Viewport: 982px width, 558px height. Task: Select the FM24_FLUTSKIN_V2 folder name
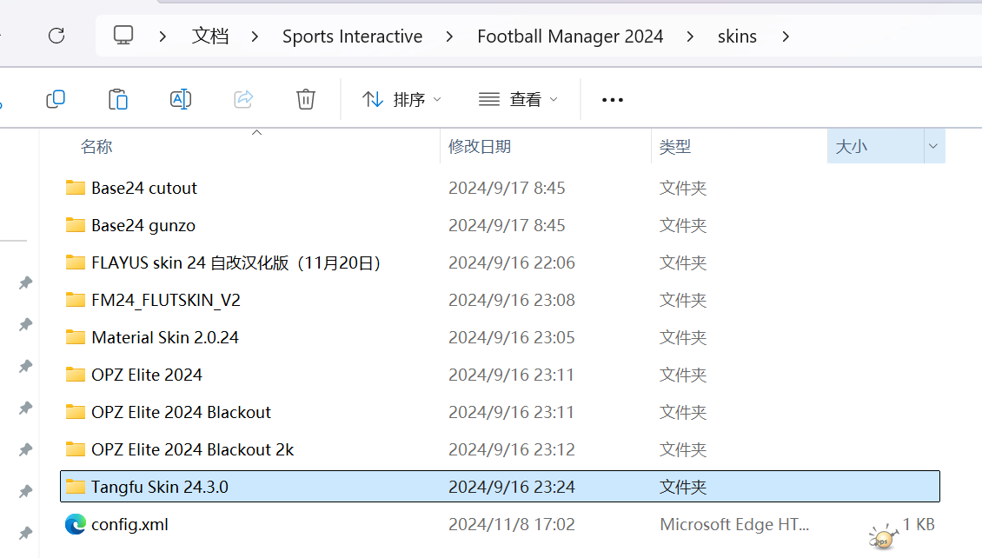click(166, 301)
